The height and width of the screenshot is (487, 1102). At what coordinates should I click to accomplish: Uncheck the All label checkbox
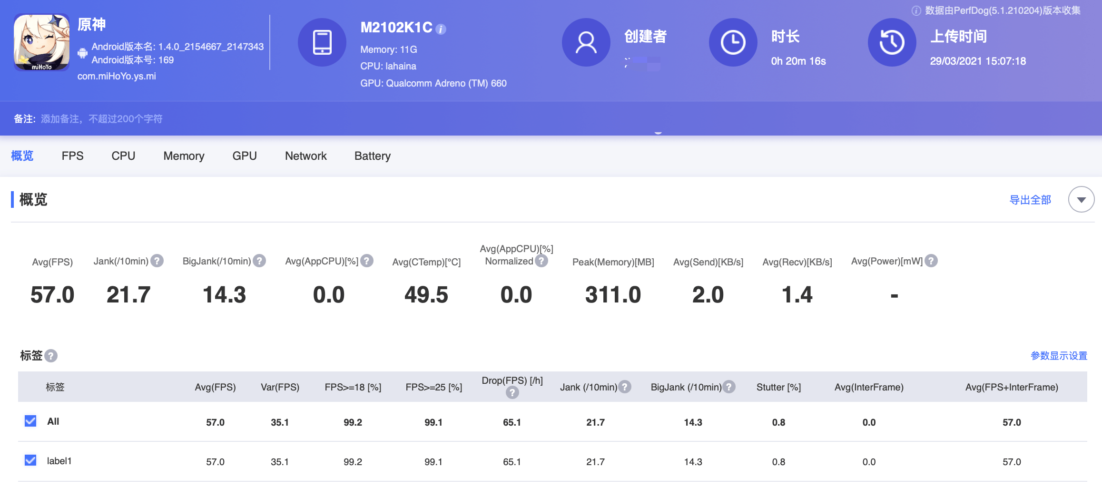(x=30, y=421)
